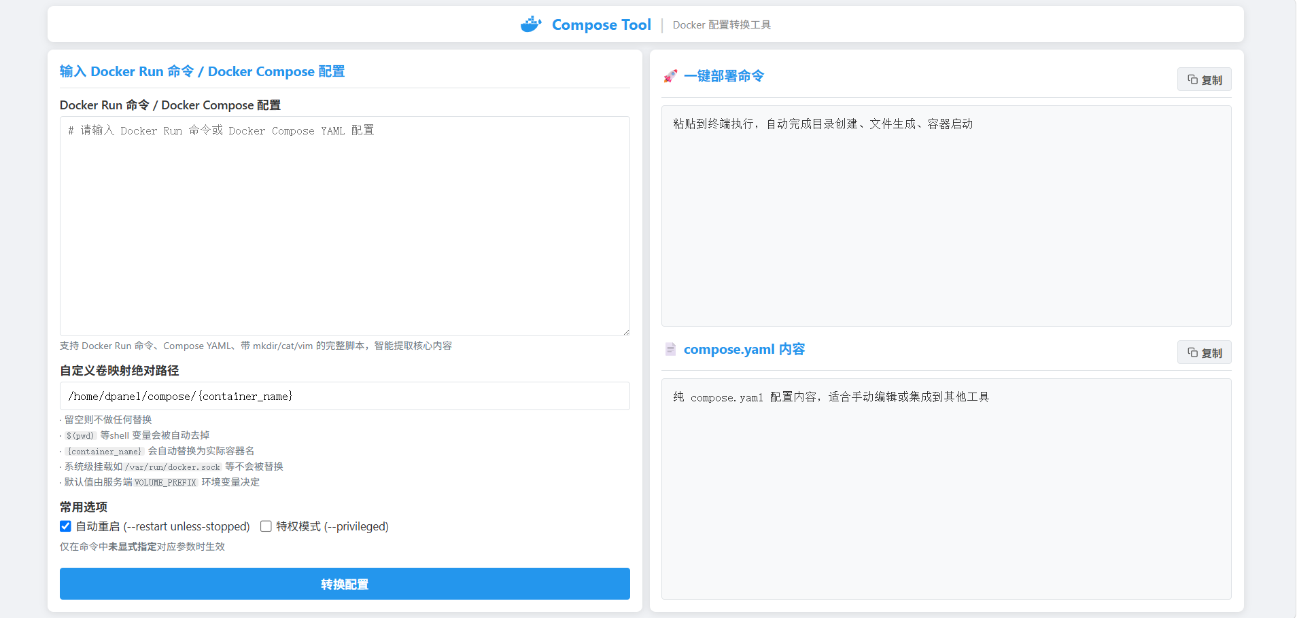Click the 输入 Docker Run 命令 heading

pyautogui.click(x=202, y=71)
